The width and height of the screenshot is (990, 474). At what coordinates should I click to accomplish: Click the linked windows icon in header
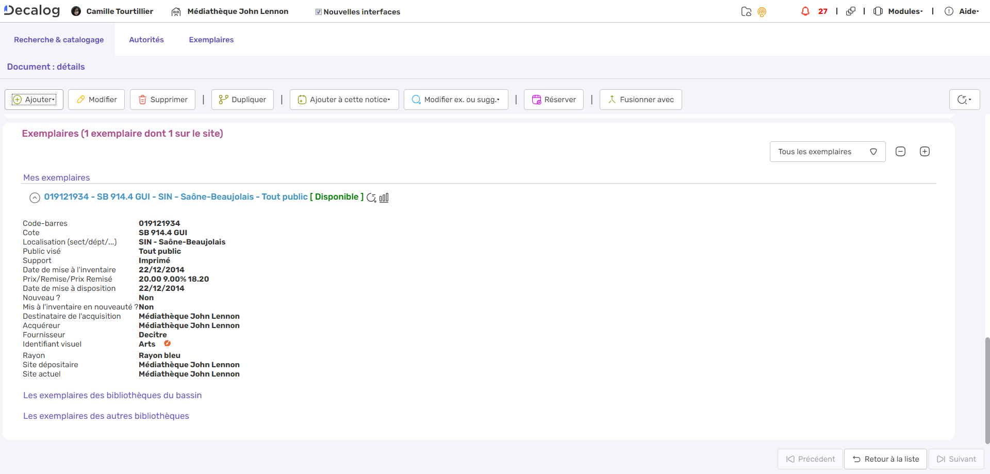click(851, 11)
